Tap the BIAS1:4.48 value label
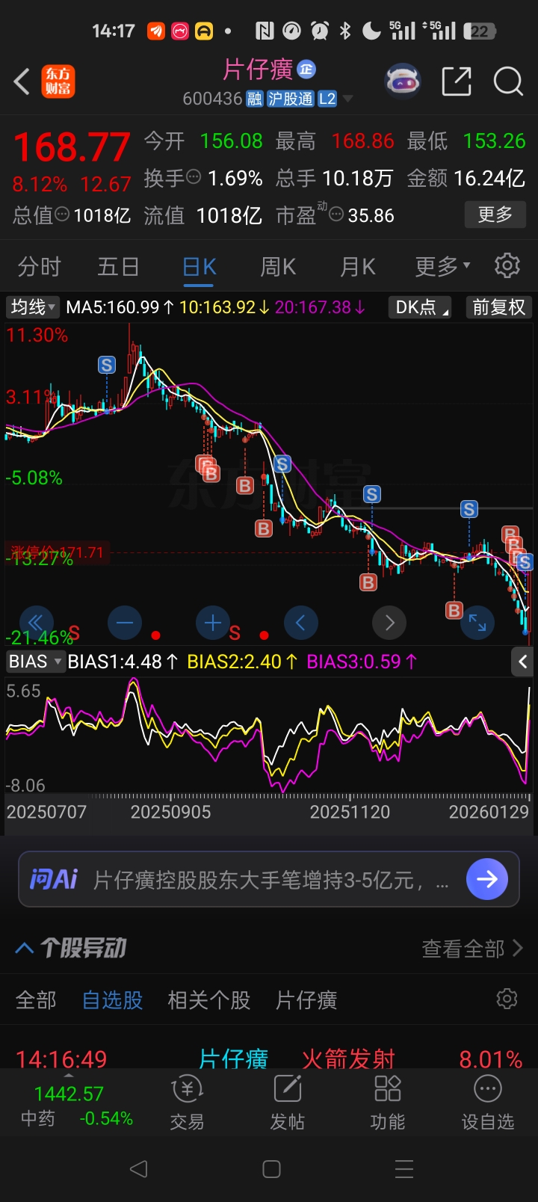The height and width of the screenshot is (1202, 538). [x=123, y=662]
